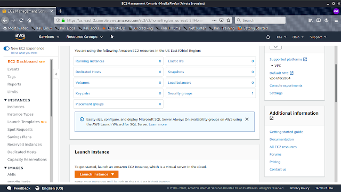The image size is (341, 192).
Task: Close the EC2 Management Console tab
Action: tap(52, 11)
